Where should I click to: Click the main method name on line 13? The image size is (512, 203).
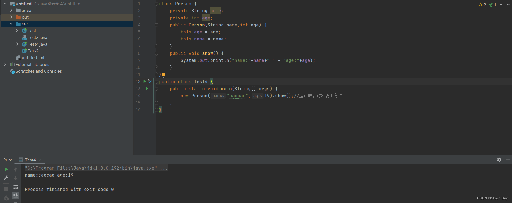(226, 89)
